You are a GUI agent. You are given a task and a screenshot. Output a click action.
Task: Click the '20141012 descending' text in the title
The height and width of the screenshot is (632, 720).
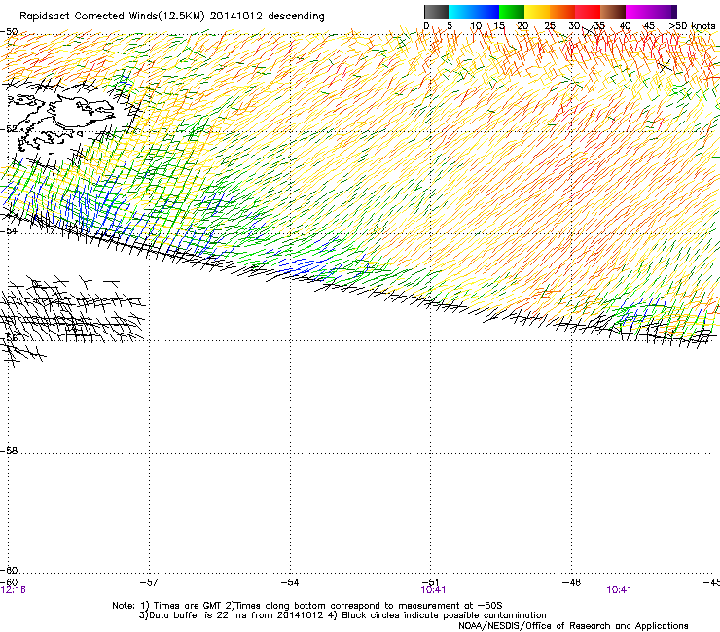tap(268, 17)
